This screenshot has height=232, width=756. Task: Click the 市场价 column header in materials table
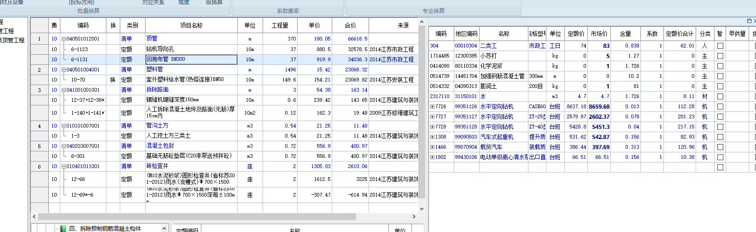(x=599, y=34)
